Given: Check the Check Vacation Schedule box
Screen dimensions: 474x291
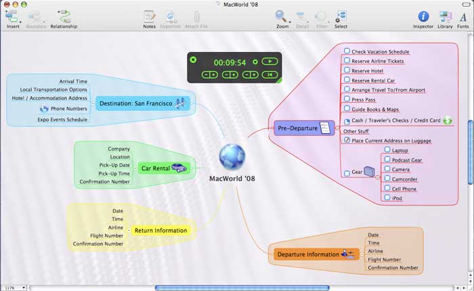Looking at the screenshot, I should point(347,51).
